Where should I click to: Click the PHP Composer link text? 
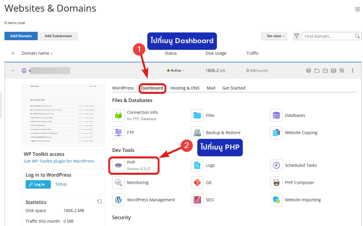(299, 182)
